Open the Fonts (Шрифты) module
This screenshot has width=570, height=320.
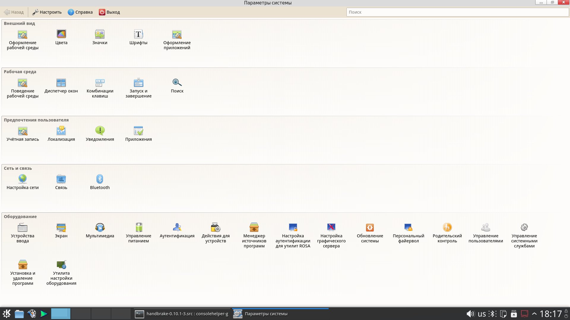coord(138,37)
